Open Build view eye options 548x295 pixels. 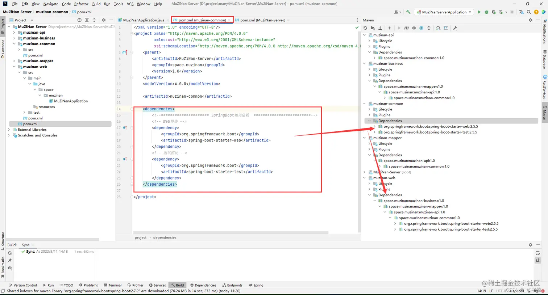tap(10, 268)
